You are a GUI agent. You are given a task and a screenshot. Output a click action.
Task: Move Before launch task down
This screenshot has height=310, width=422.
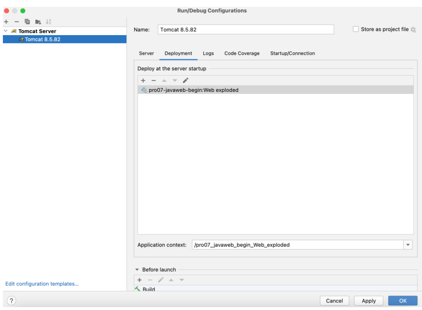click(x=182, y=280)
